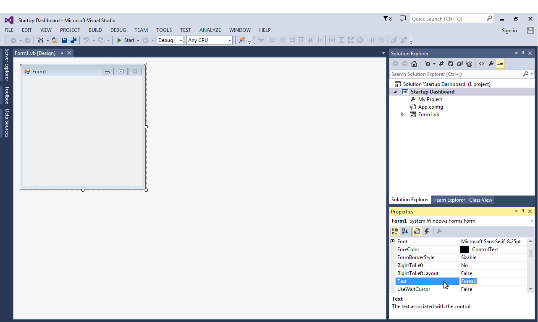
Task: Open Solution Explorer window options dropdown
Action: coord(516,53)
